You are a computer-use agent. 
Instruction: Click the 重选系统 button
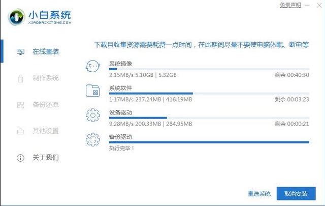coord(259,194)
